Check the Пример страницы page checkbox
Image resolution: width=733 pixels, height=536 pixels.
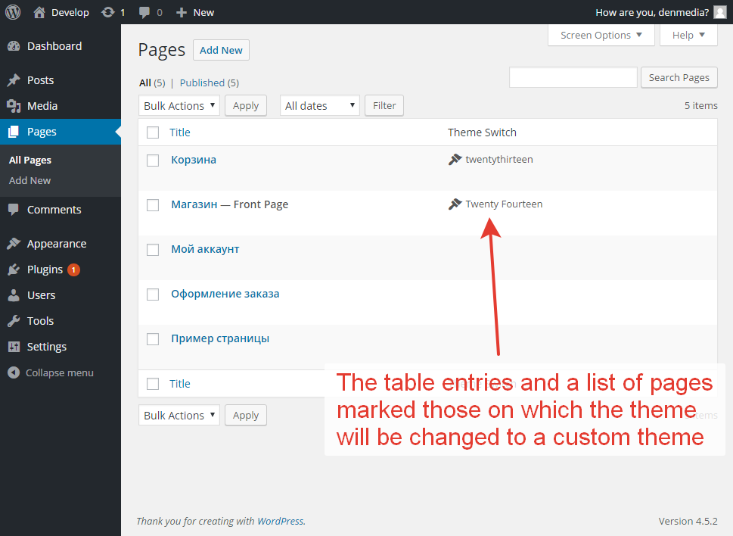[153, 339]
